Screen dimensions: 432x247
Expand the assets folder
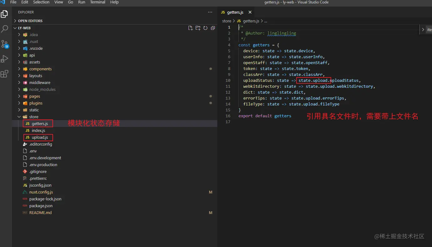(19, 62)
